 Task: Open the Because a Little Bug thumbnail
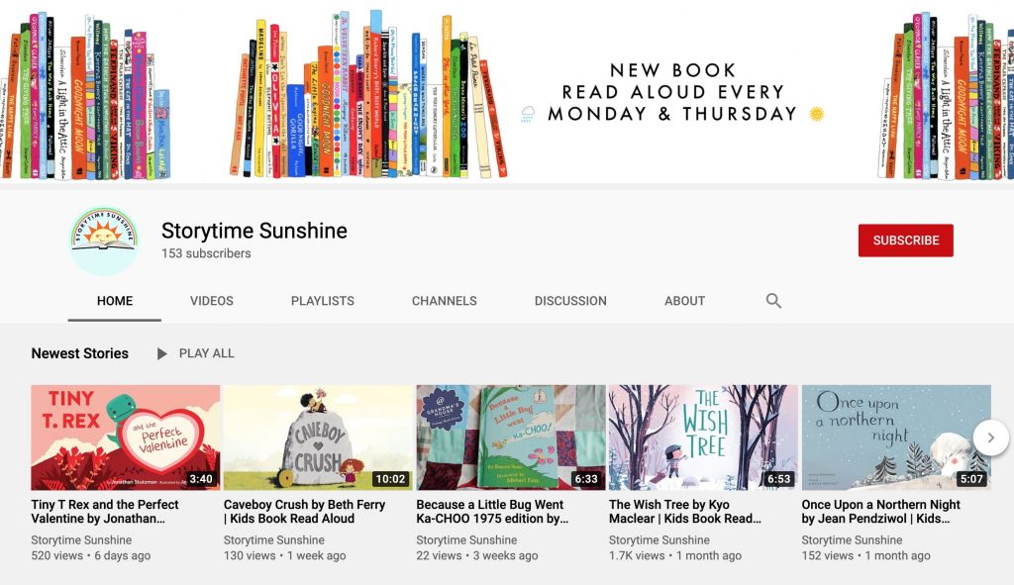[510, 438]
